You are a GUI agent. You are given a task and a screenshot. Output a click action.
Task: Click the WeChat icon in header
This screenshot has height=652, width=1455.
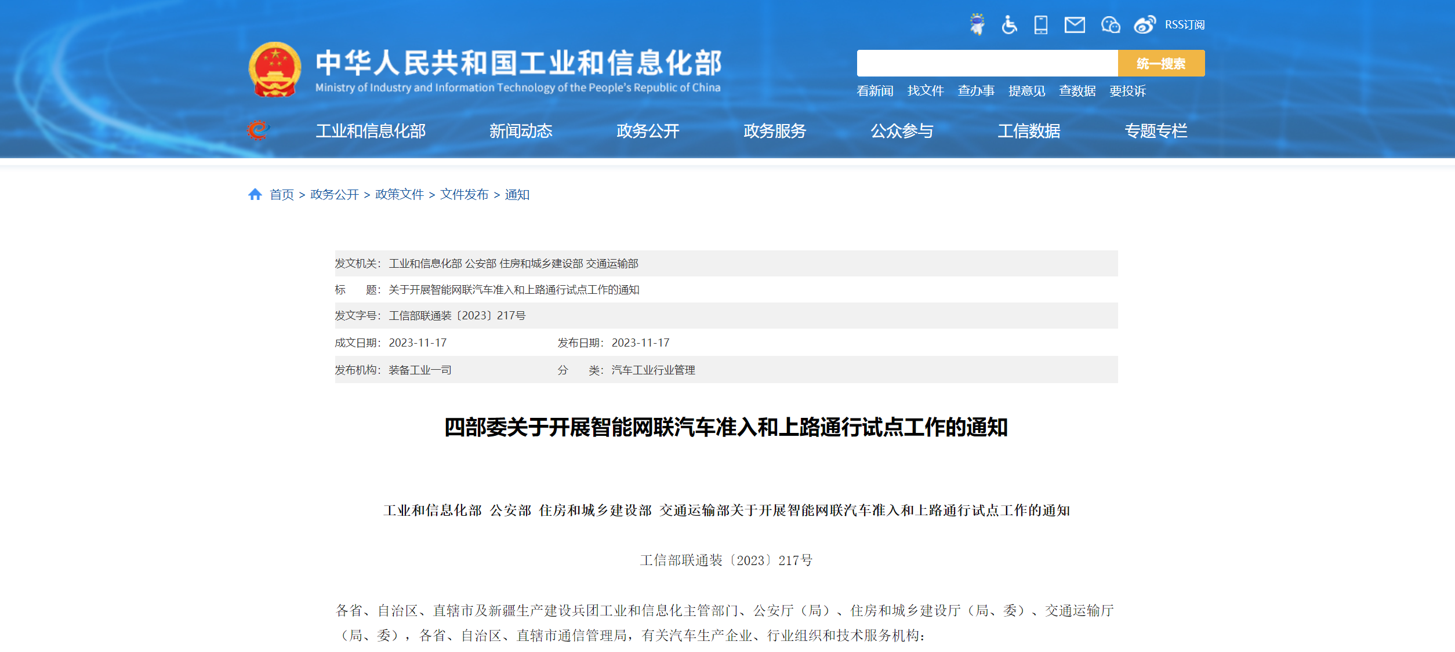coord(1110,25)
